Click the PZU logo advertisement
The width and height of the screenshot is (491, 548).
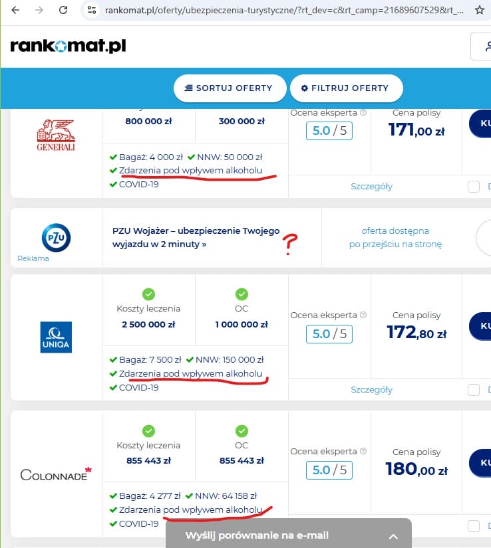tap(56, 238)
